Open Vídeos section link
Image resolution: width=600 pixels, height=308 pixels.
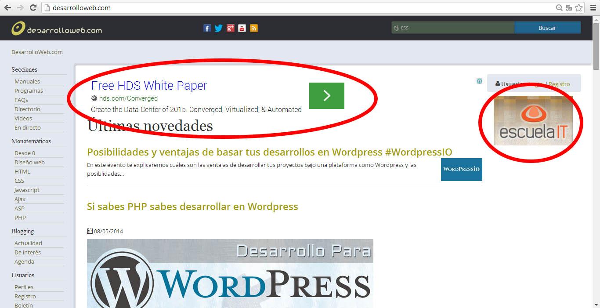coord(23,118)
